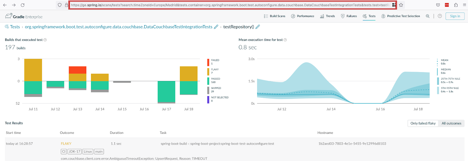Open the Build Scans tab

click(x=274, y=16)
